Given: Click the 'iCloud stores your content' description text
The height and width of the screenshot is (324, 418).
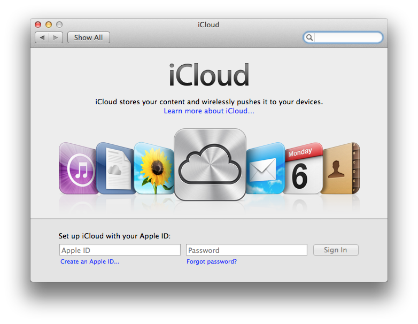Looking at the screenshot, I should 209,102.
